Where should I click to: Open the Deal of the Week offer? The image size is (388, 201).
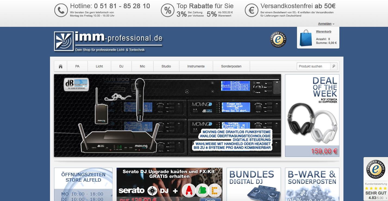point(312,115)
